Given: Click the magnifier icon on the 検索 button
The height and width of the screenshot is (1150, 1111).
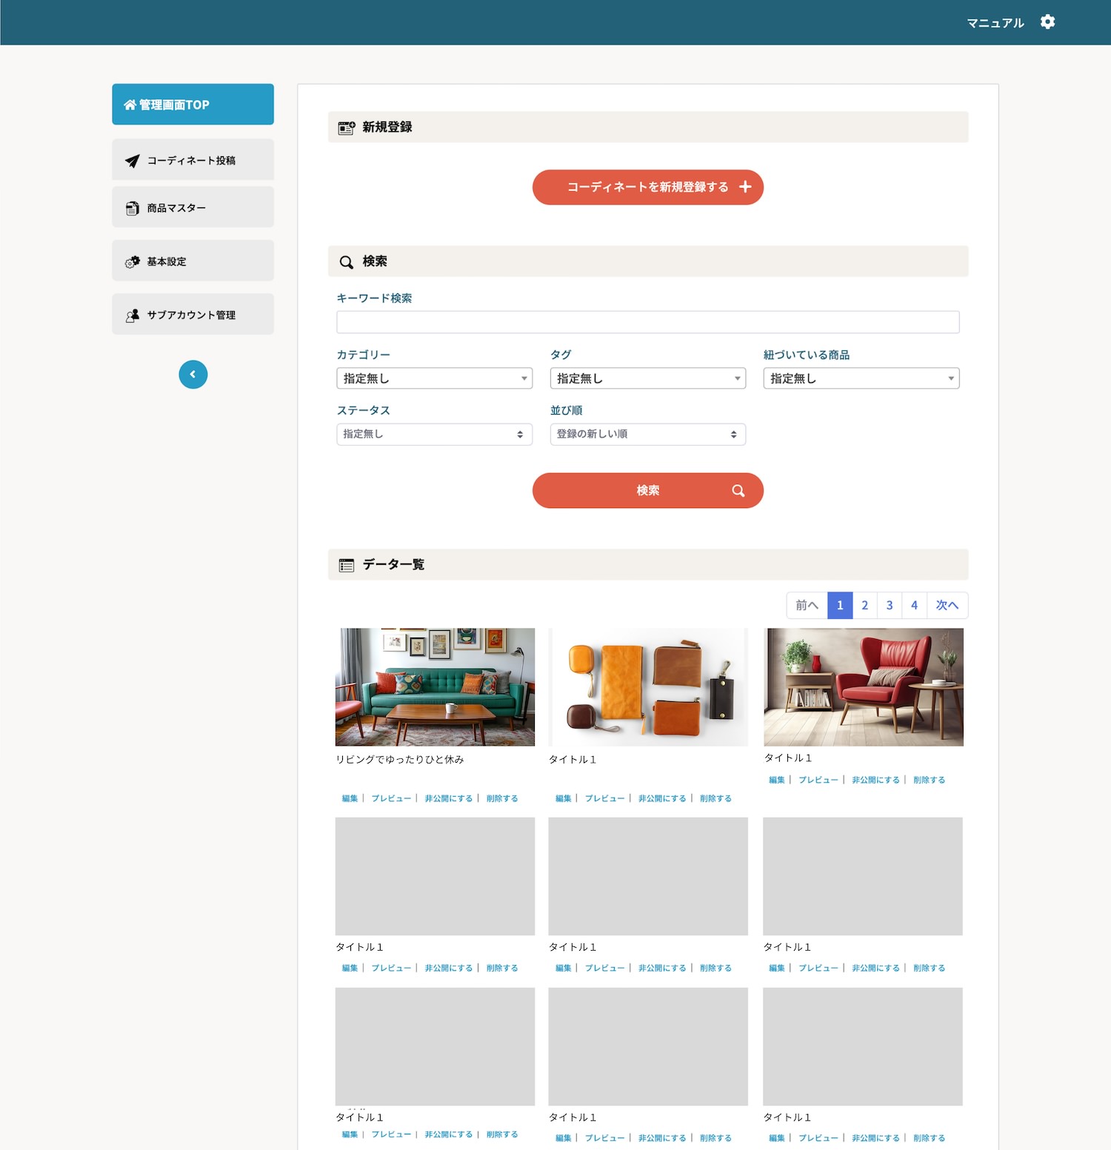Looking at the screenshot, I should pos(738,491).
